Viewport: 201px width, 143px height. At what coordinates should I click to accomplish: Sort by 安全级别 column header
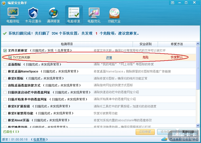[x=145, y=44]
